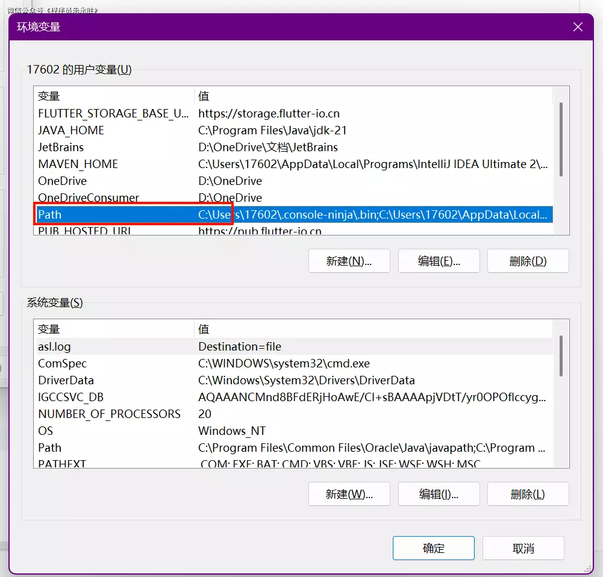
Task: Click 删除(L) button for system variables
Action: [528, 494]
